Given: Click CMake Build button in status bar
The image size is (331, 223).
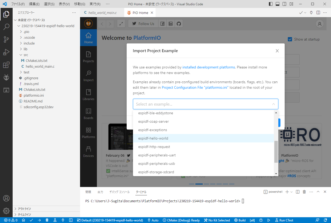Looking at the screenshot, I should pyautogui.click(x=240, y=220).
